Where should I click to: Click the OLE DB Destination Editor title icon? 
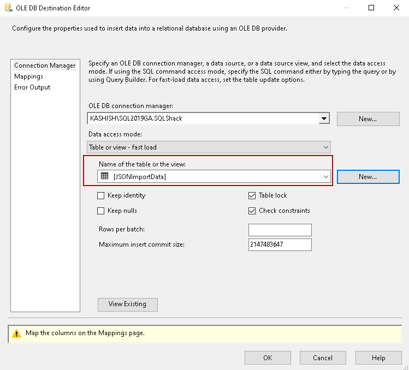pos(8,8)
